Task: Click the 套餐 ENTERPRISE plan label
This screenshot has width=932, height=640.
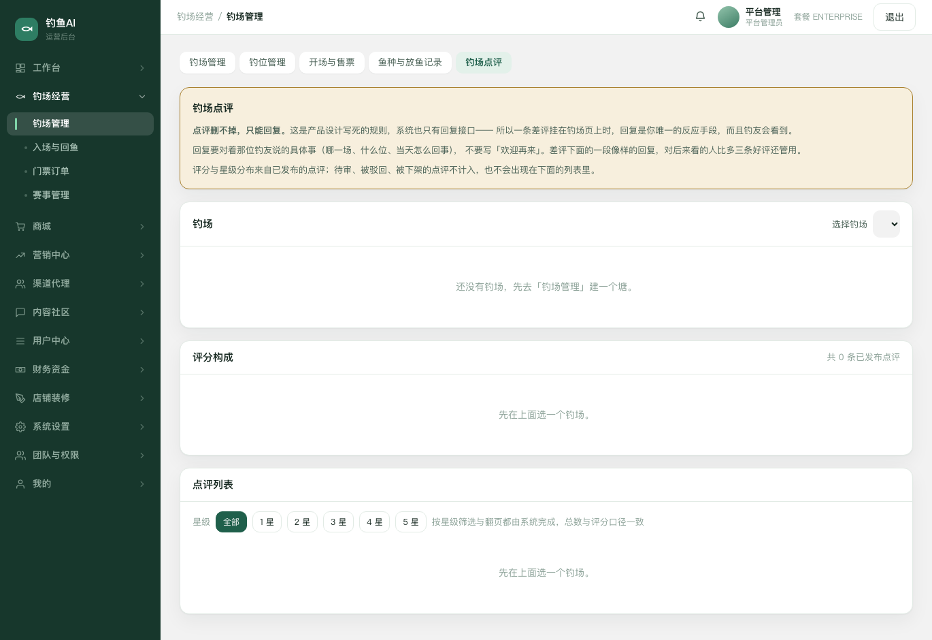Action: [828, 17]
